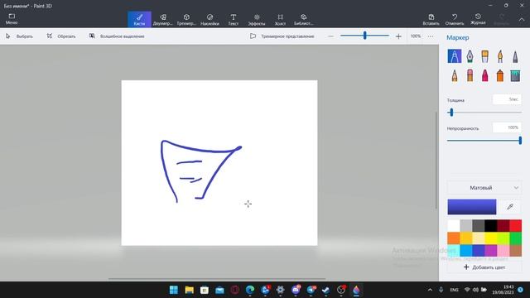Choose the Выбрать selection tool

coord(19,36)
